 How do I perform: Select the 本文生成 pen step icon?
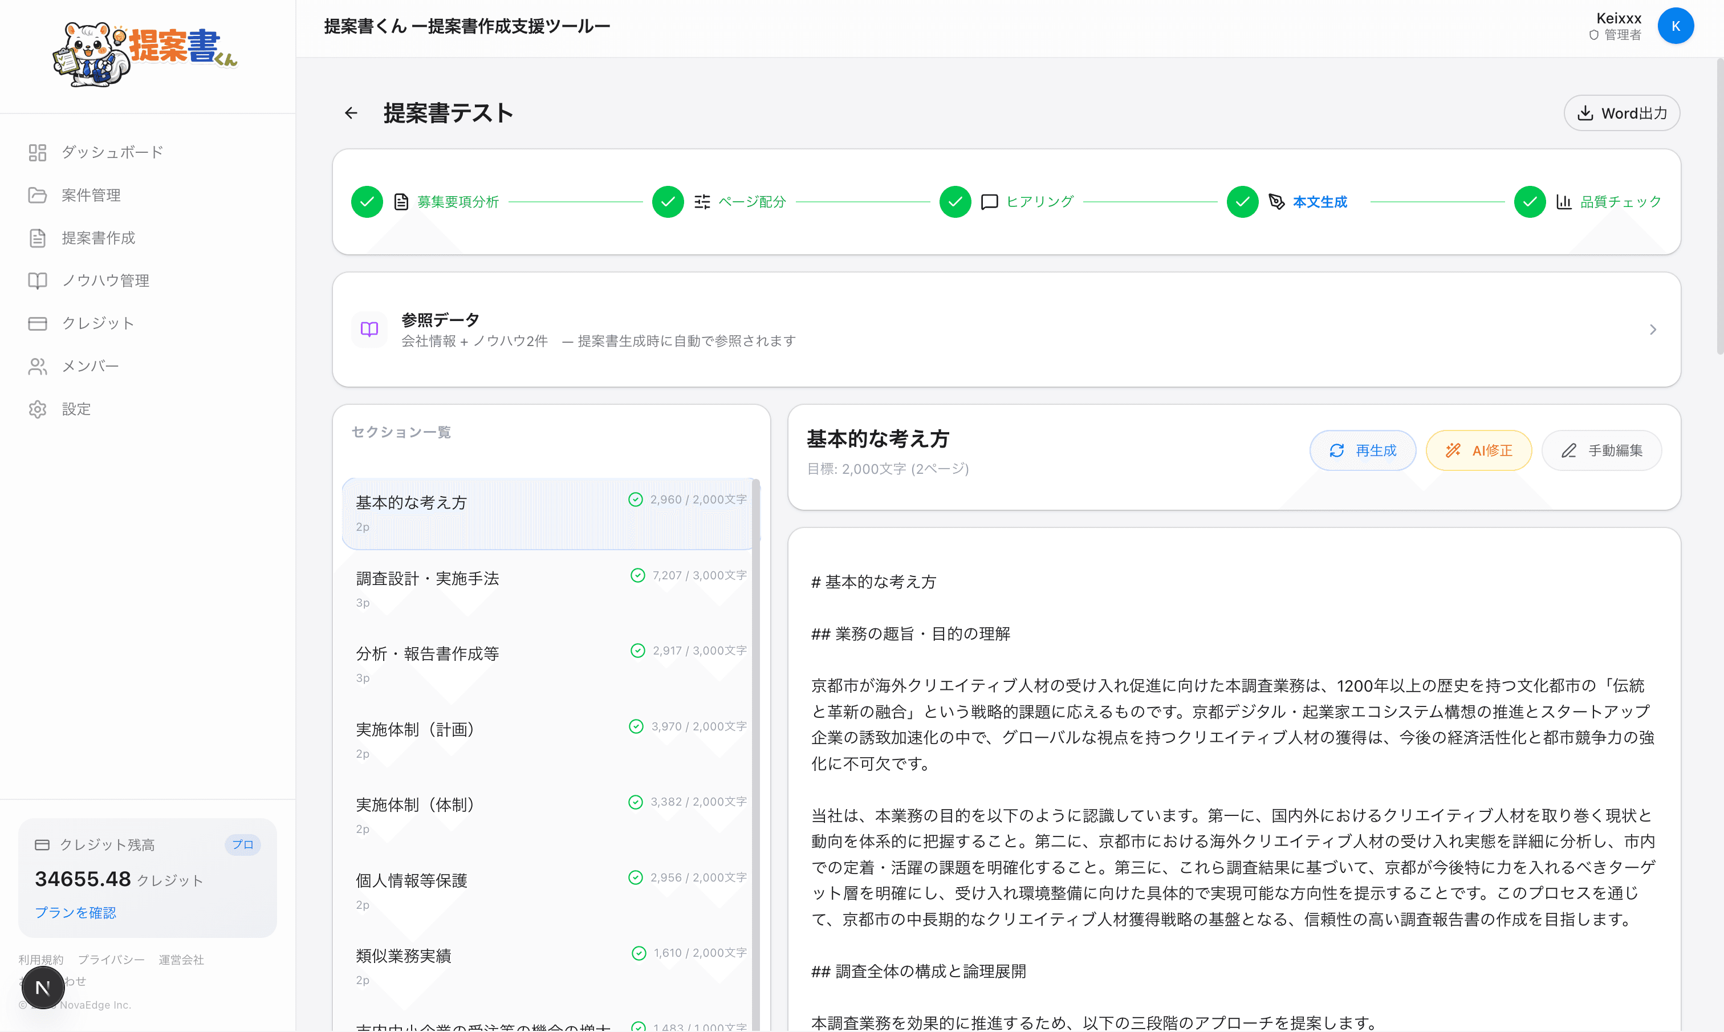click(1277, 201)
